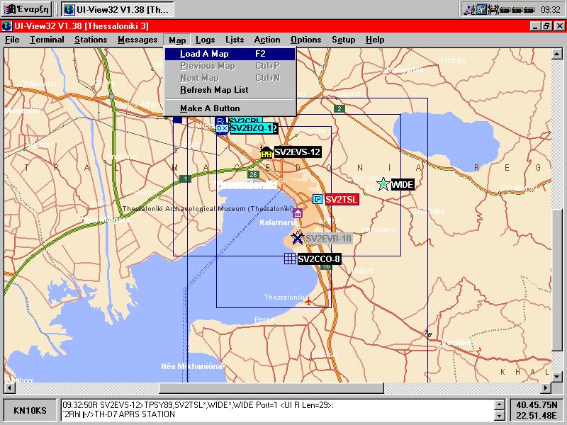Click the red airport airplane symbol
Image resolution: width=567 pixels, height=425 pixels.
point(308,300)
